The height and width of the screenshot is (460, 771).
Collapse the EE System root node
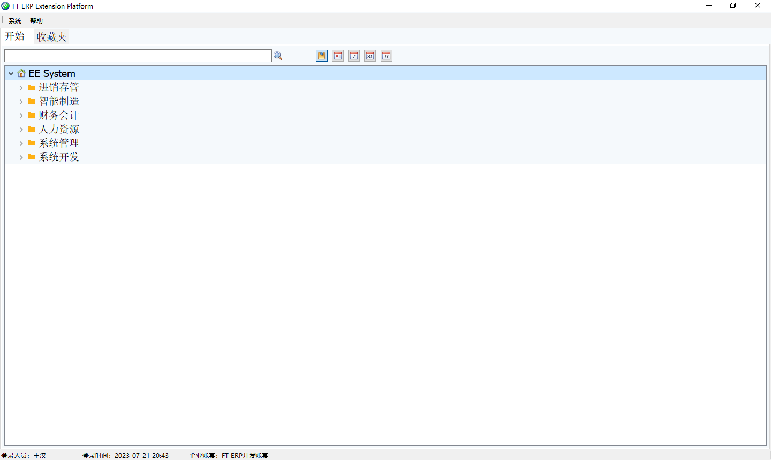coord(11,73)
